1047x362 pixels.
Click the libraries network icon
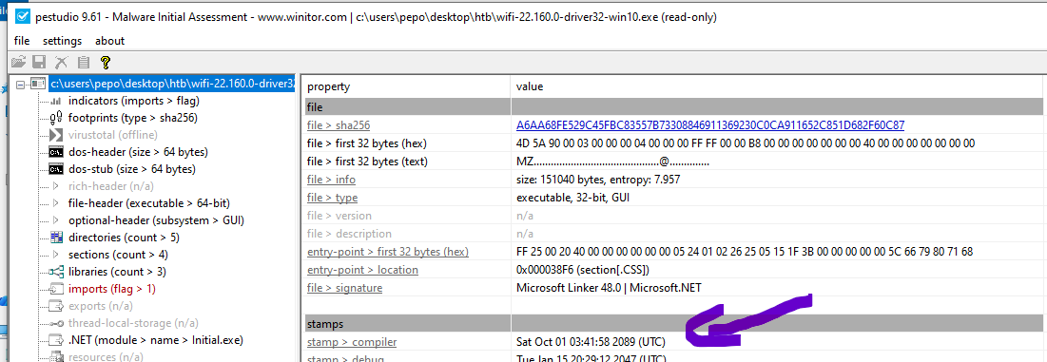tap(57, 272)
